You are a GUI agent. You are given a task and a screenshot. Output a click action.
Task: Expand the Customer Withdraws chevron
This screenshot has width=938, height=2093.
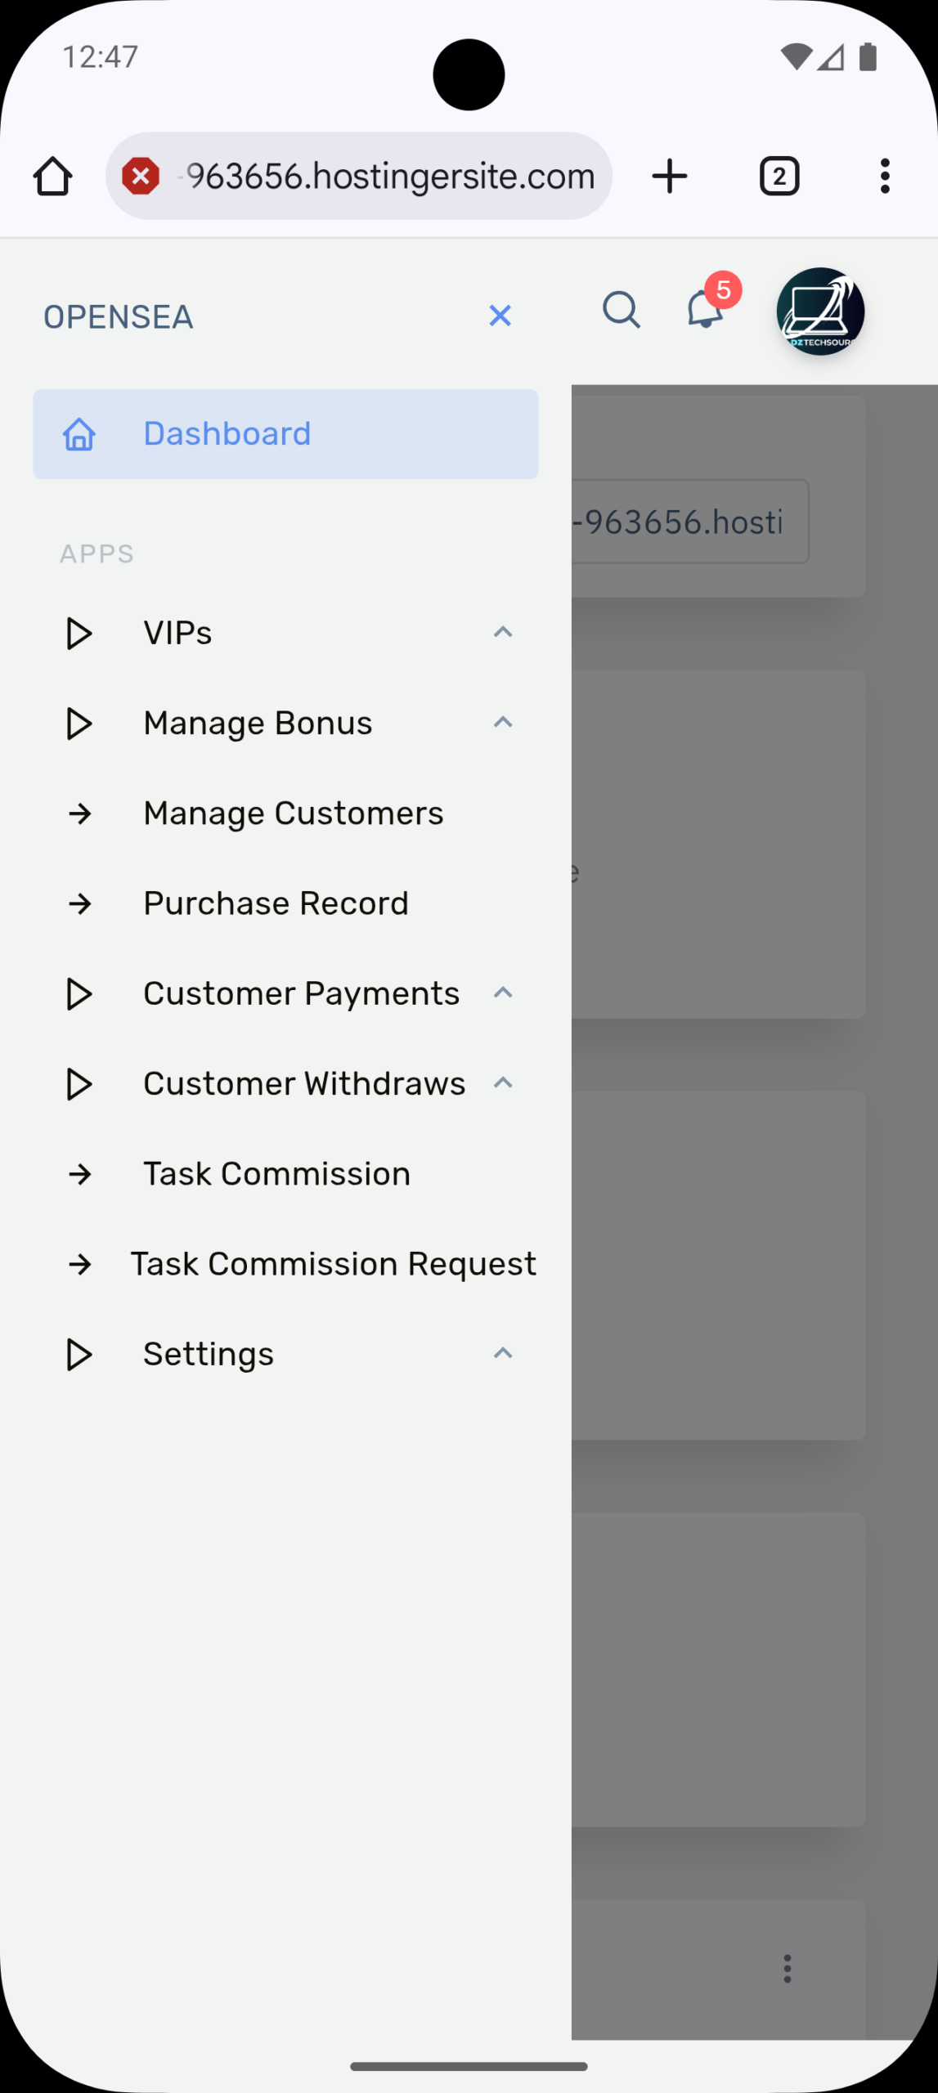(x=503, y=1083)
